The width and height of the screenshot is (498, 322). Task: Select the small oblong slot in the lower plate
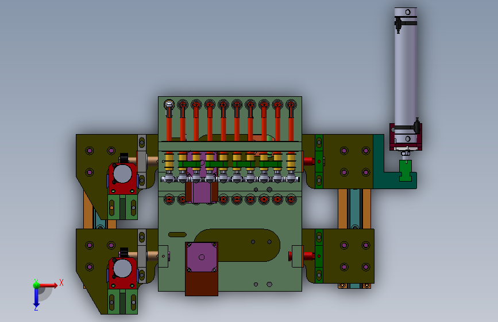click(177, 234)
